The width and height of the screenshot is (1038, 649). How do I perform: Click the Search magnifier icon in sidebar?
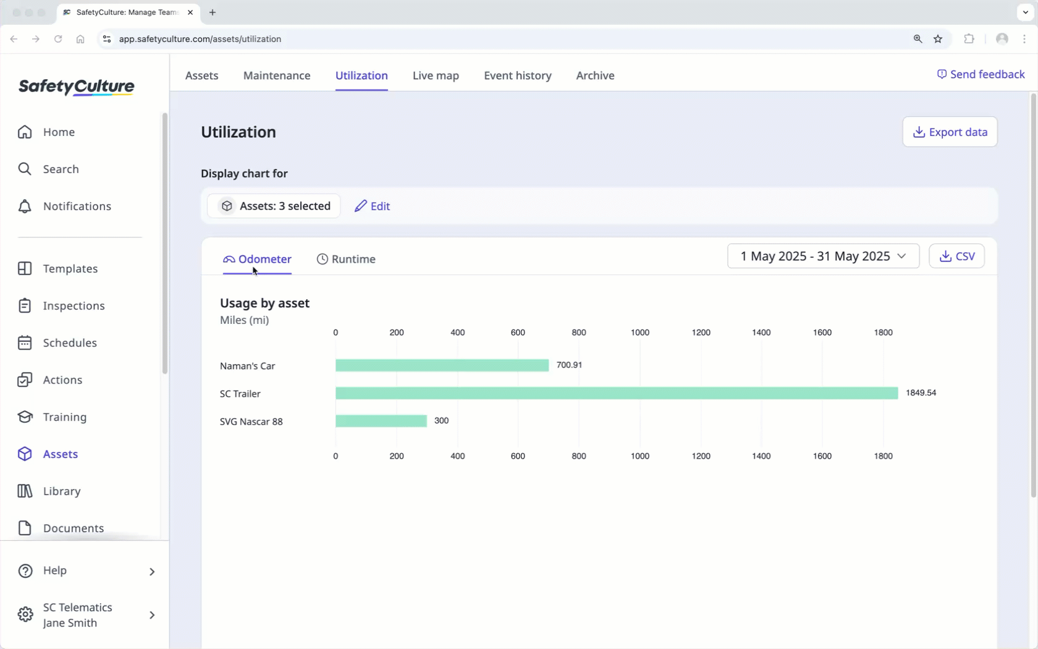(x=25, y=169)
